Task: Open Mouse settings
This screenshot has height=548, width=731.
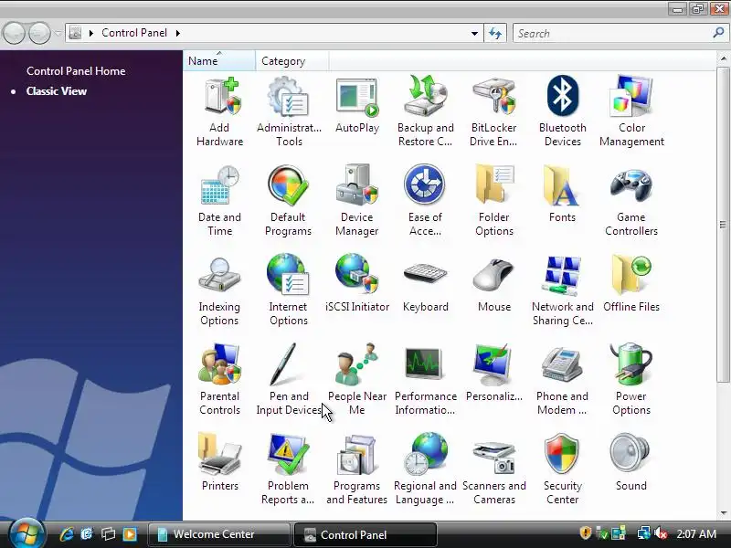Action: click(494, 284)
